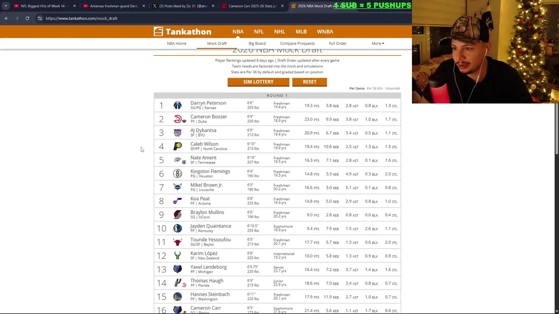Reload the page with refresh icon
Viewport: 559px width, 314px height.
pyautogui.click(x=27, y=18)
